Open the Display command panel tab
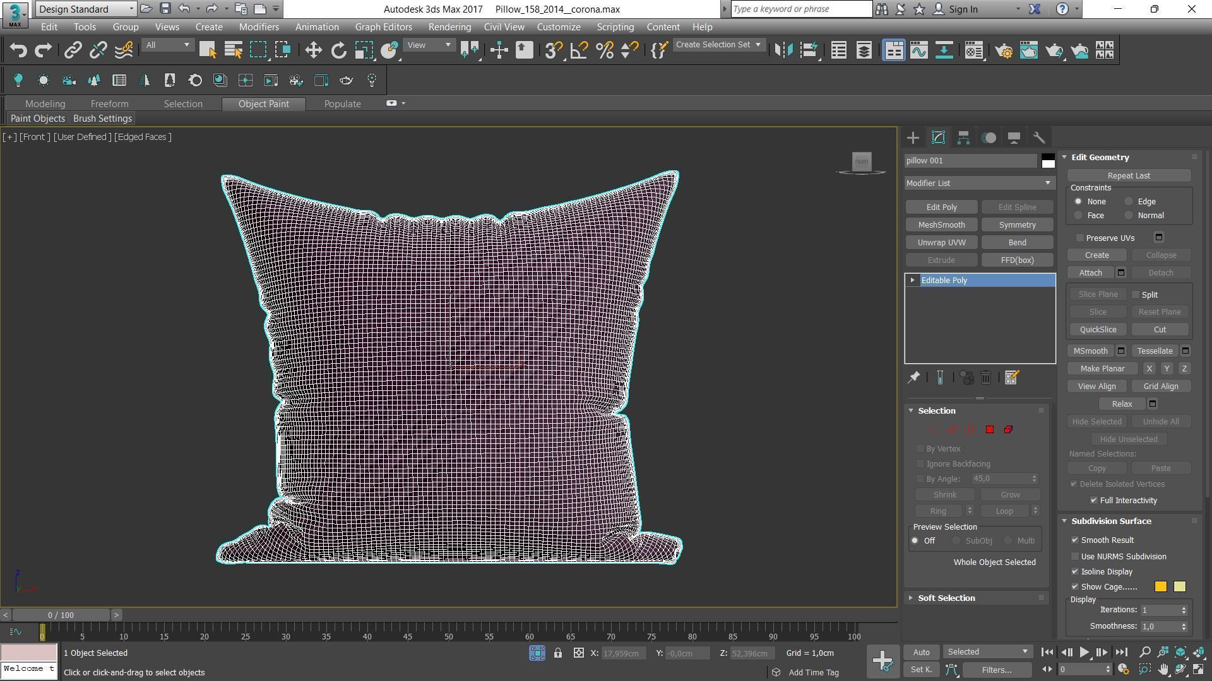The image size is (1212, 681). [x=1014, y=137]
